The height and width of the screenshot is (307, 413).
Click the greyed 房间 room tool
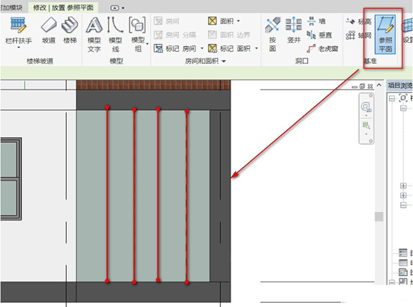[x=167, y=21]
